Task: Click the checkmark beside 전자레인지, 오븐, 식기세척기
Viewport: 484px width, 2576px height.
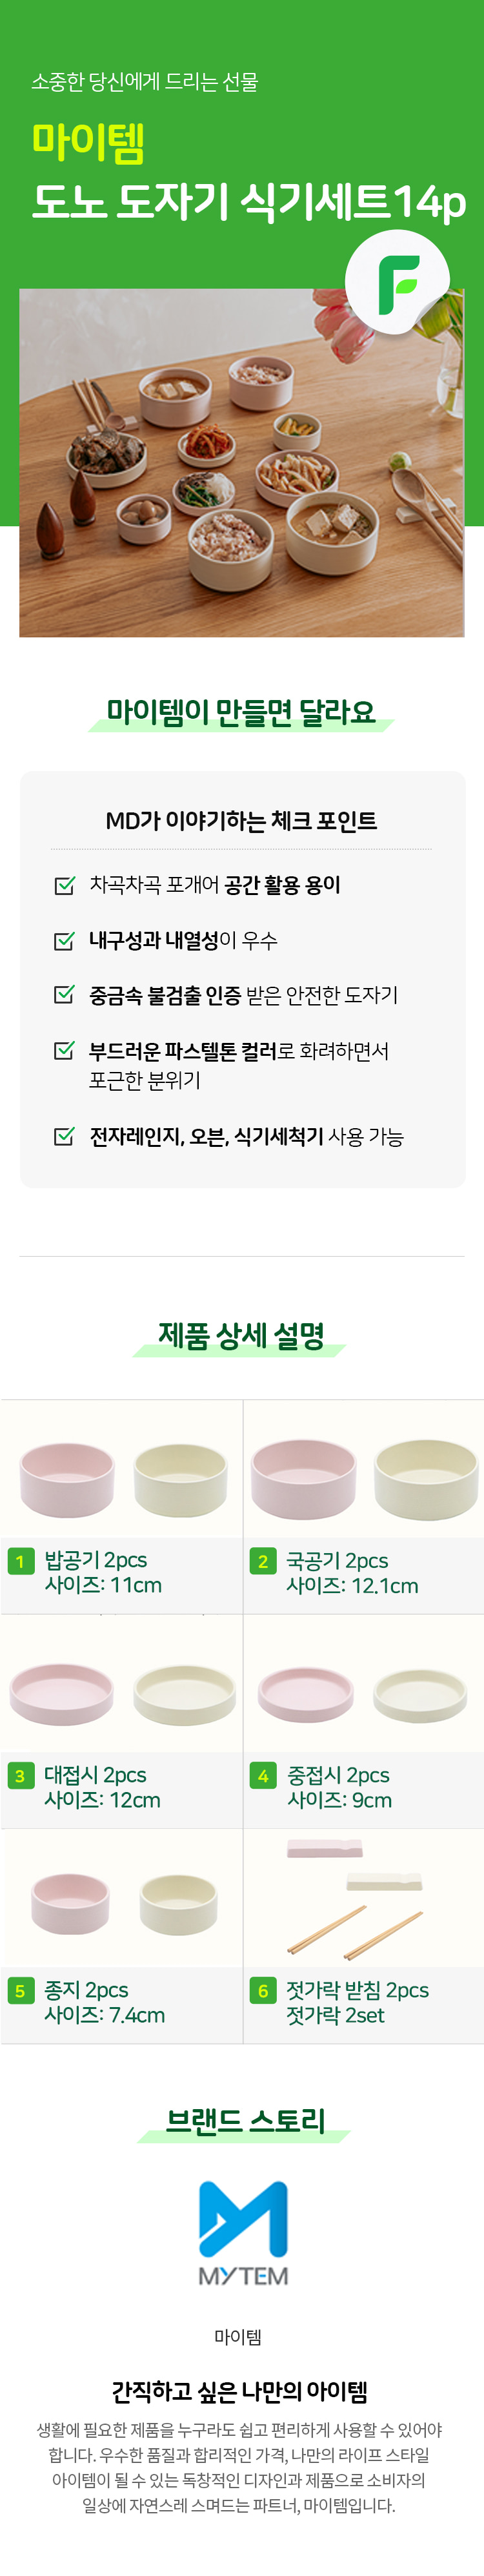Action: click(x=64, y=1136)
